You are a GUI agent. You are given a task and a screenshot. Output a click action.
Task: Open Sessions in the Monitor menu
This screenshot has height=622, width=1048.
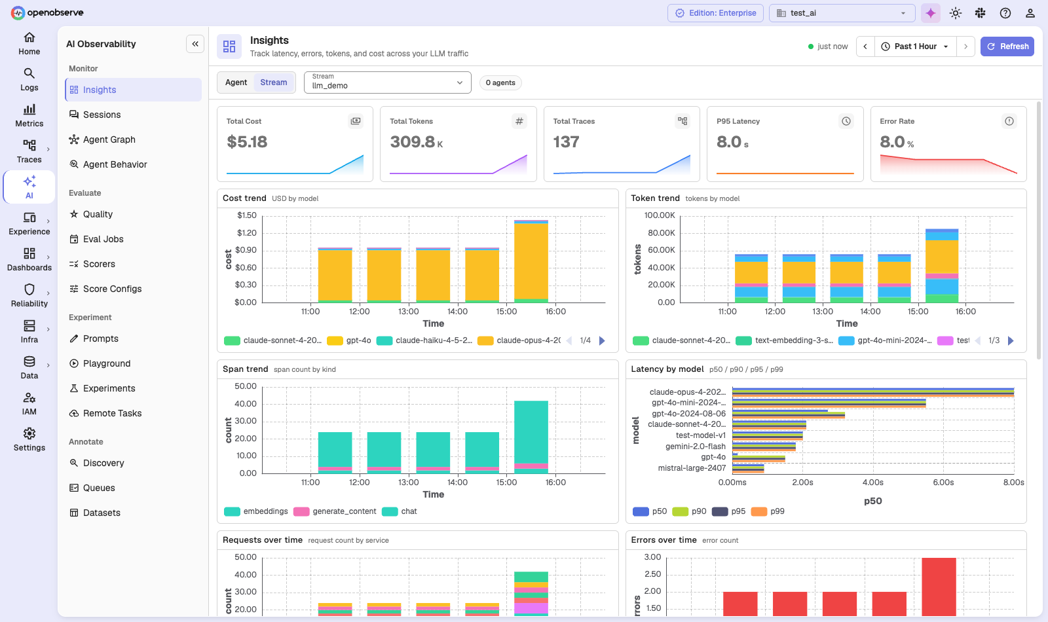tap(134, 115)
